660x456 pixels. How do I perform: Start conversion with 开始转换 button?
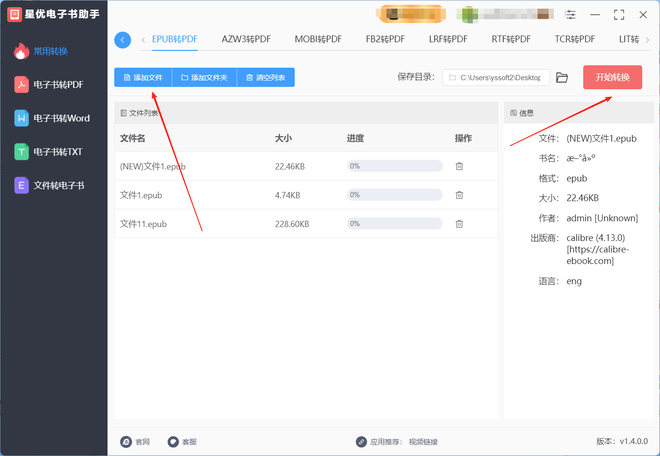612,77
